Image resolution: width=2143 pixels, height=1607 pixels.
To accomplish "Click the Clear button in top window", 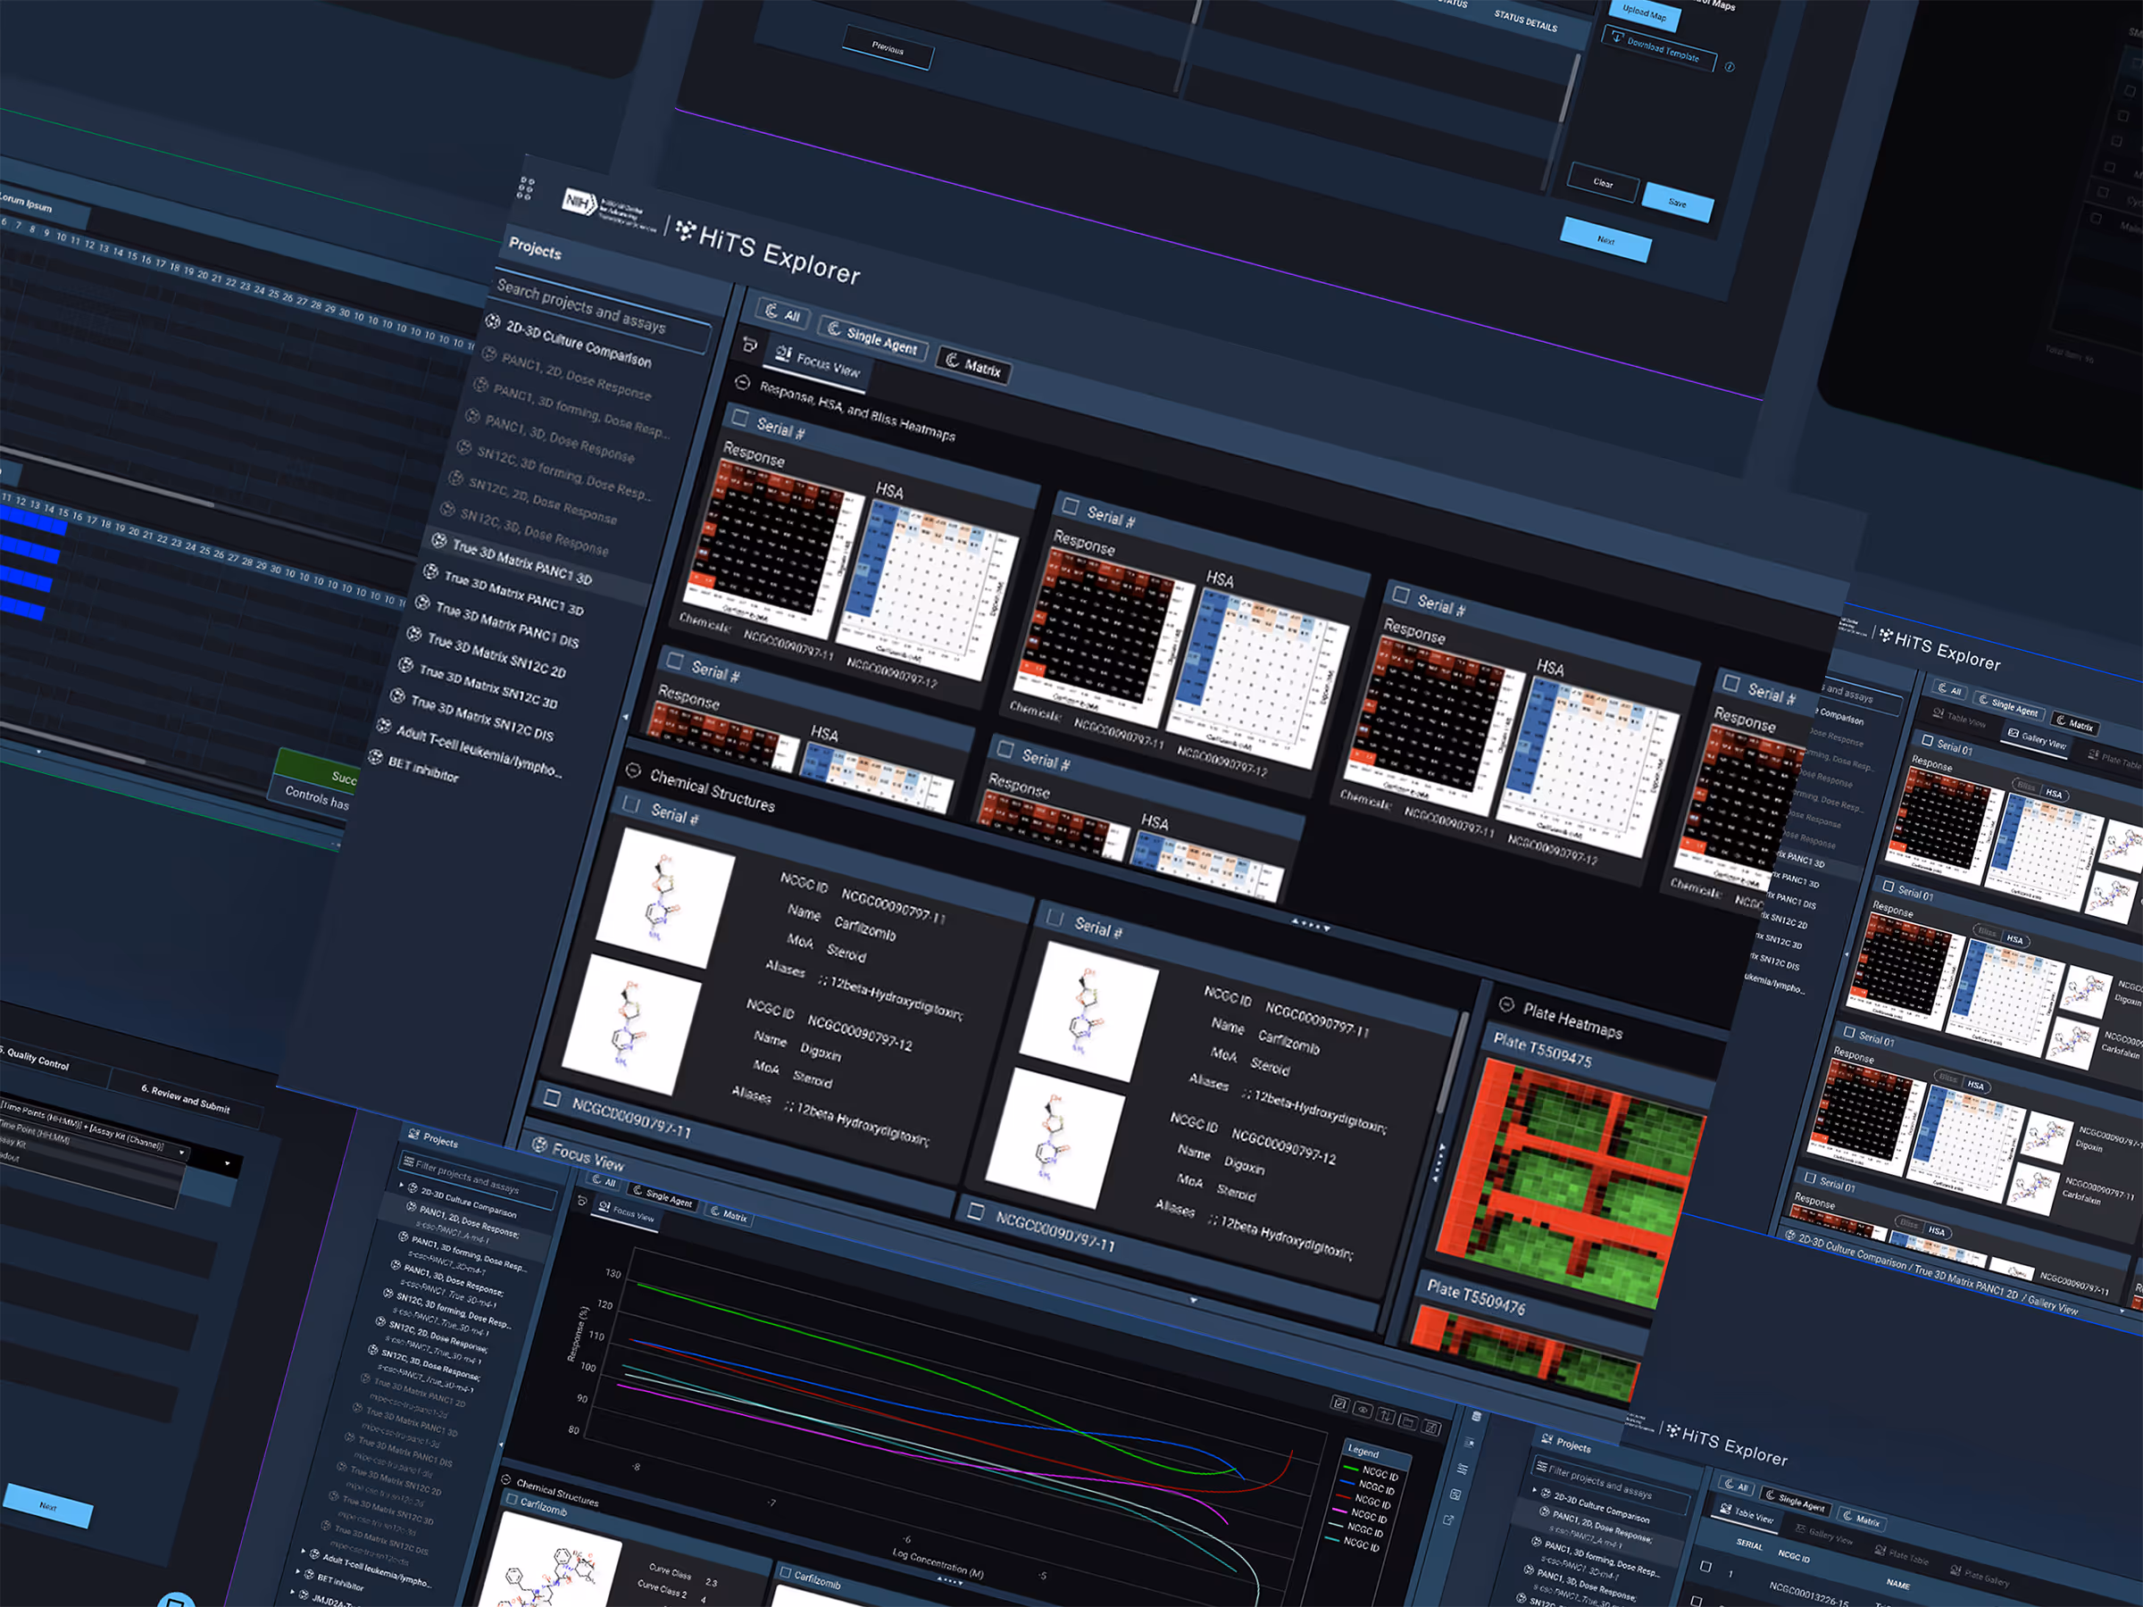I will [1604, 182].
